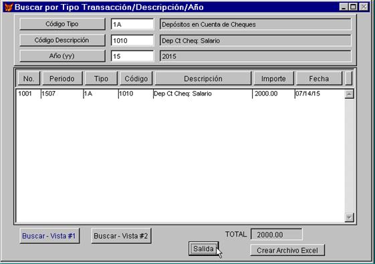Click the Código column header
Image resolution: width=375 pixels, height=264 pixels.
pyautogui.click(x=136, y=78)
